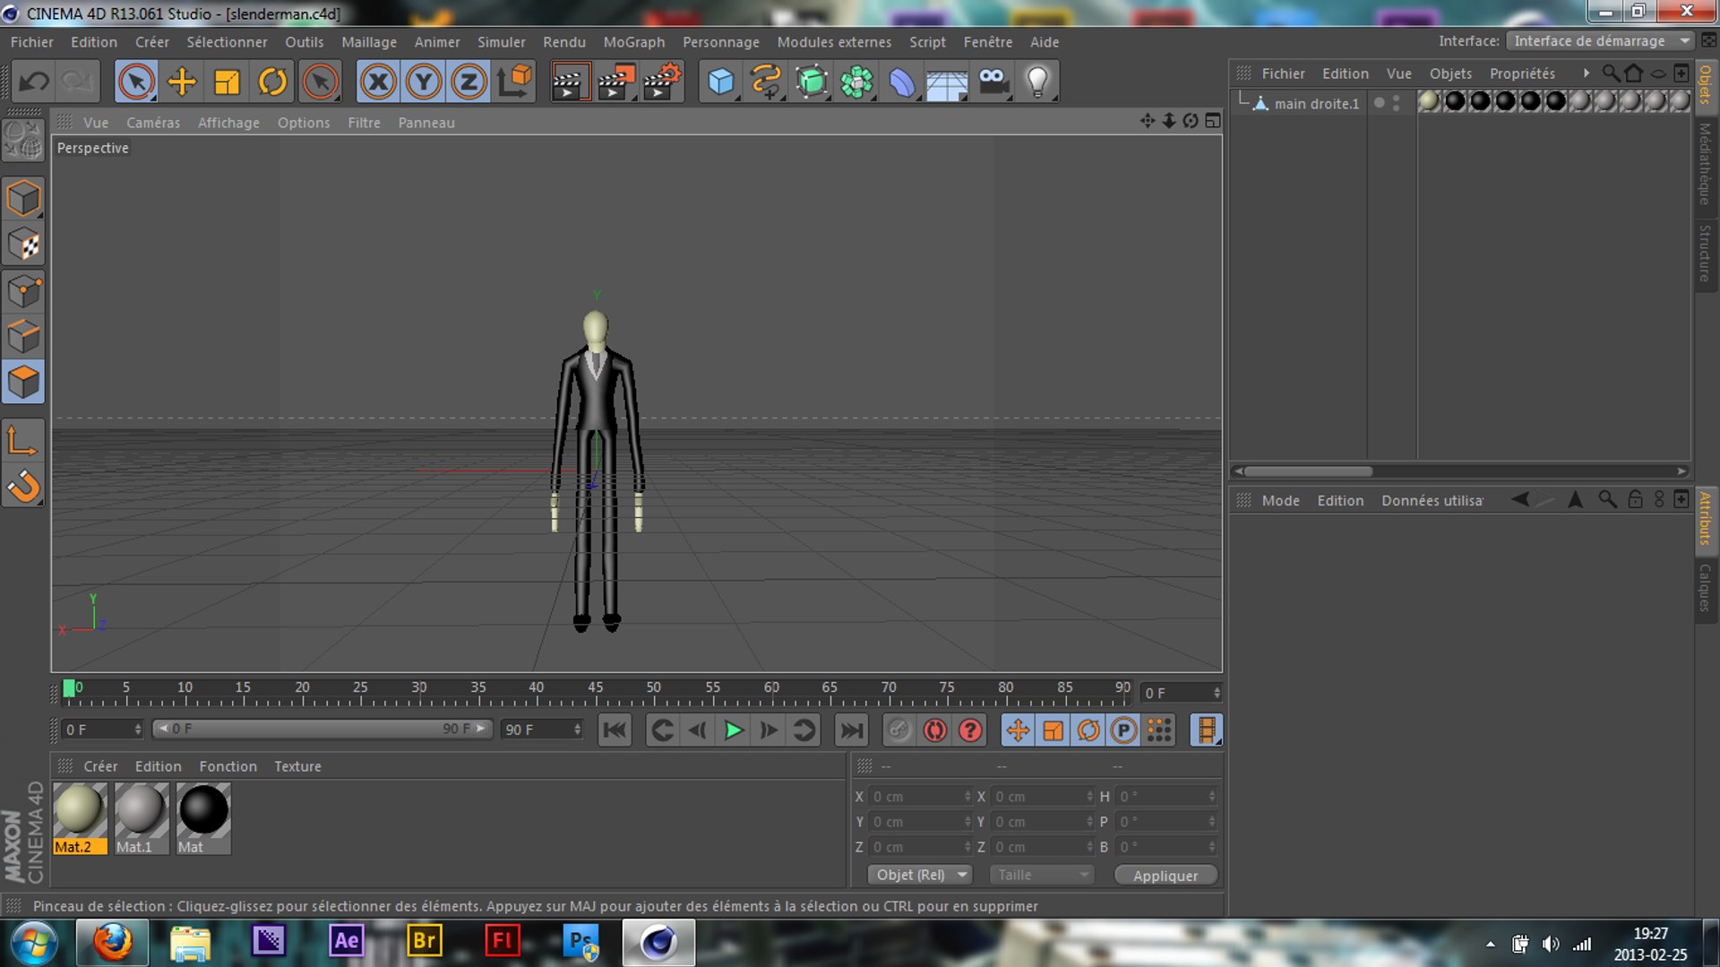The width and height of the screenshot is (1720, 967).
Task: Toggle the Y axis lock
Action: point(424,82)
